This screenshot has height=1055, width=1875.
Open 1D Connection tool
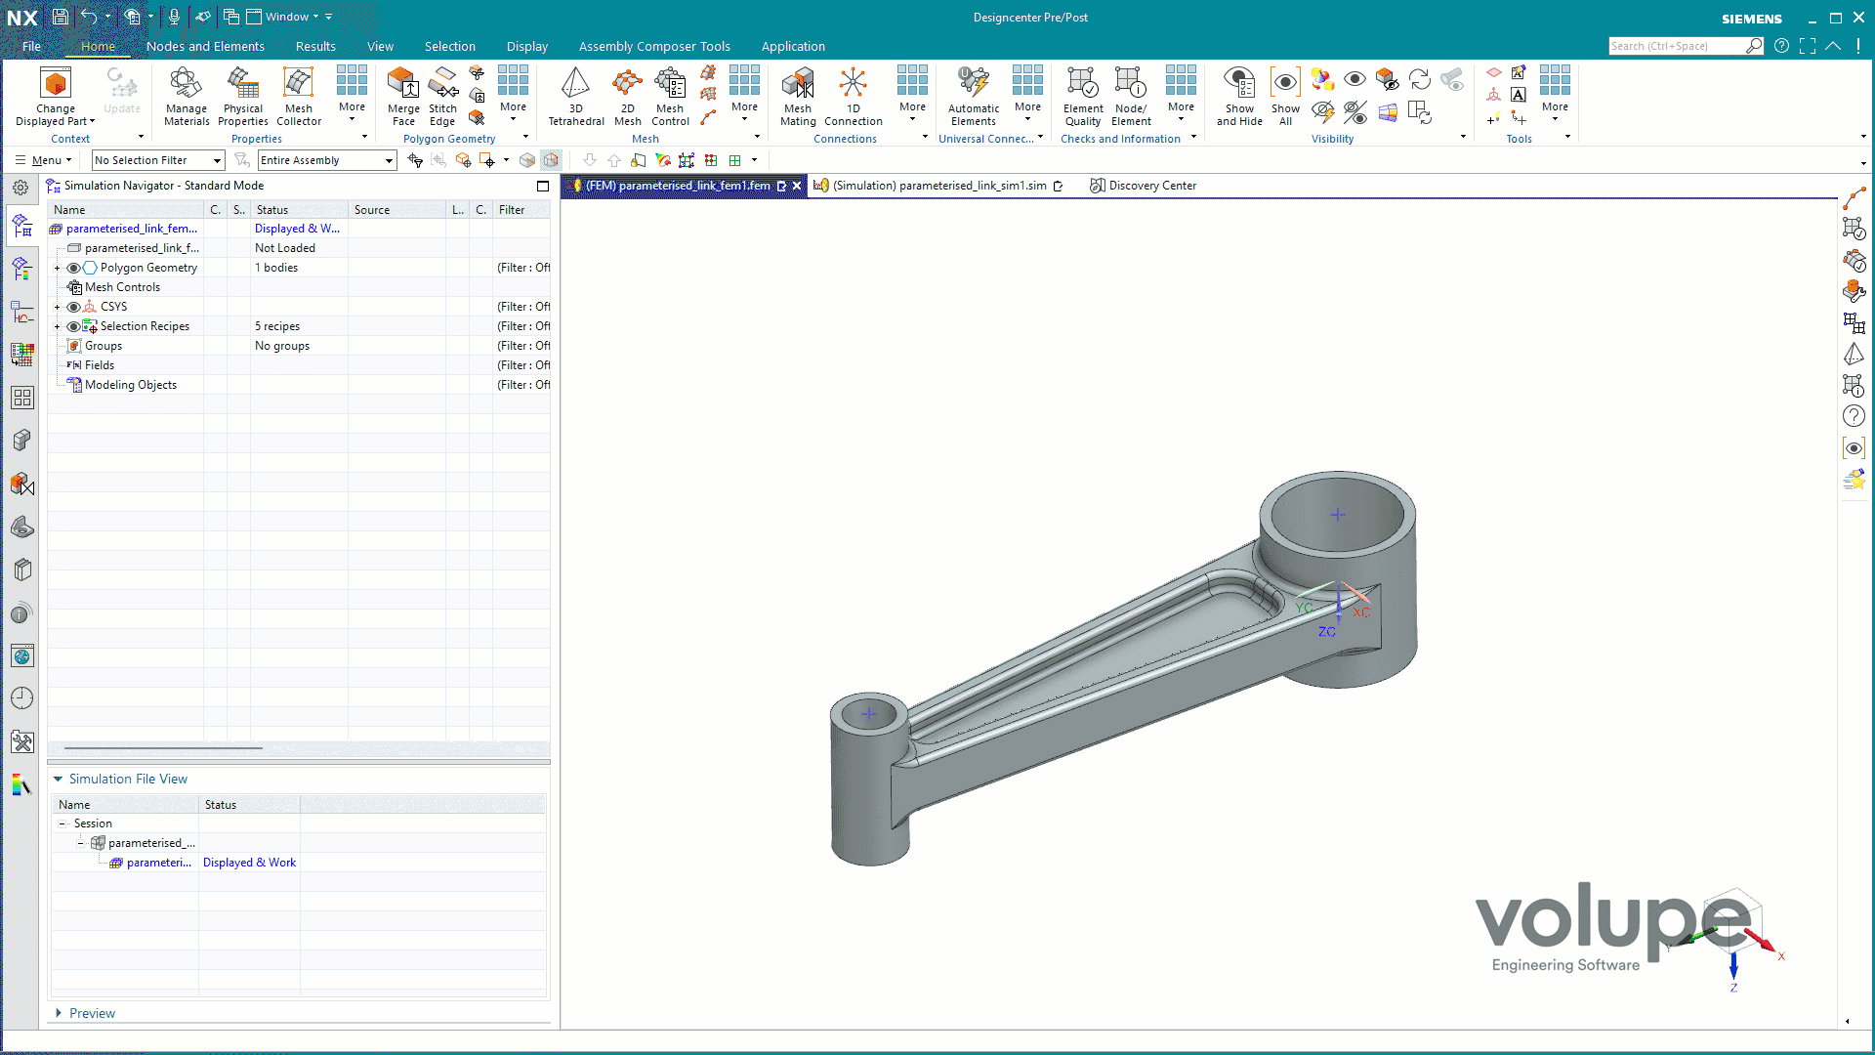pos(854,96)
